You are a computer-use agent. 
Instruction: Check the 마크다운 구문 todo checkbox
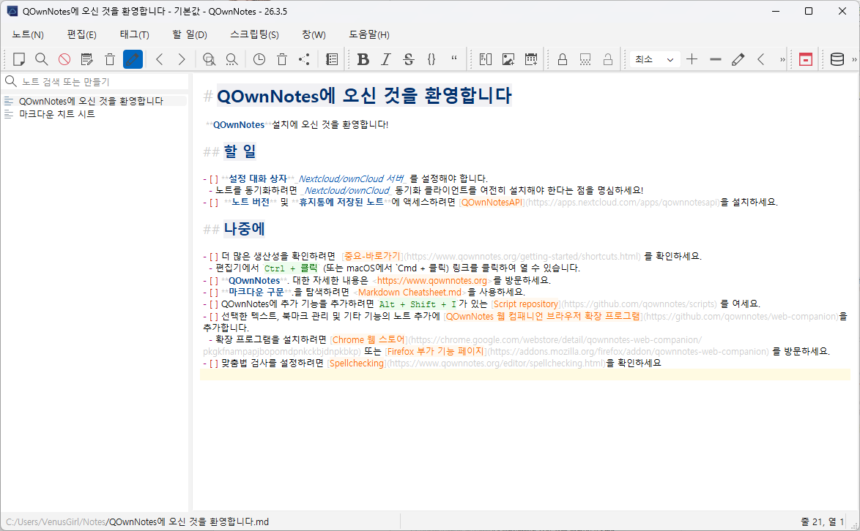pyautogui.click(x=214, y=293)
